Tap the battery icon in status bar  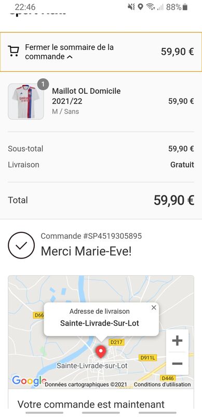[x=185, y=7]
